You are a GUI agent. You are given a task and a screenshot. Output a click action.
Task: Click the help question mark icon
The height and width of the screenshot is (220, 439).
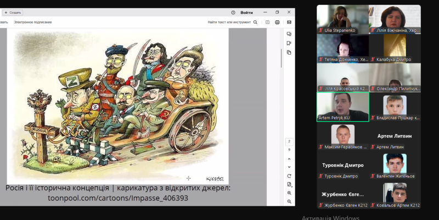(x=233, y=13)
